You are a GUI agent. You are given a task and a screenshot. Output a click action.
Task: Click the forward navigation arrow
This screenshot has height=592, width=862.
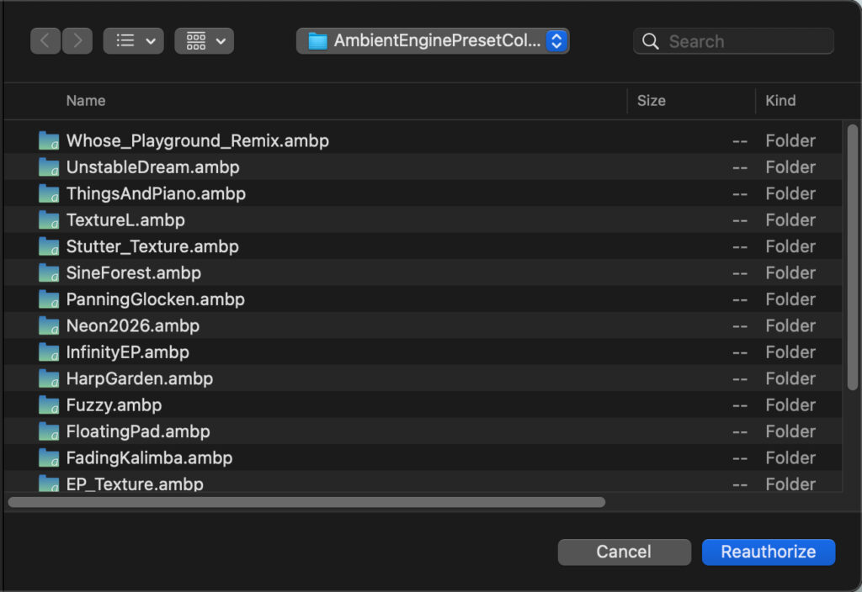click(77, 40)
